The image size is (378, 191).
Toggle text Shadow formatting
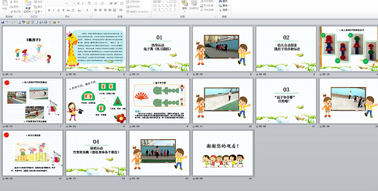point(64,10)
